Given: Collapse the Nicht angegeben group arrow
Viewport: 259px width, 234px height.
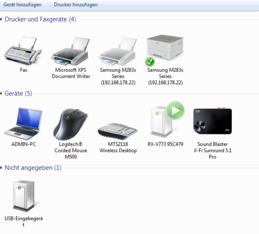Looking at the screenshot, I should point(1,168).
